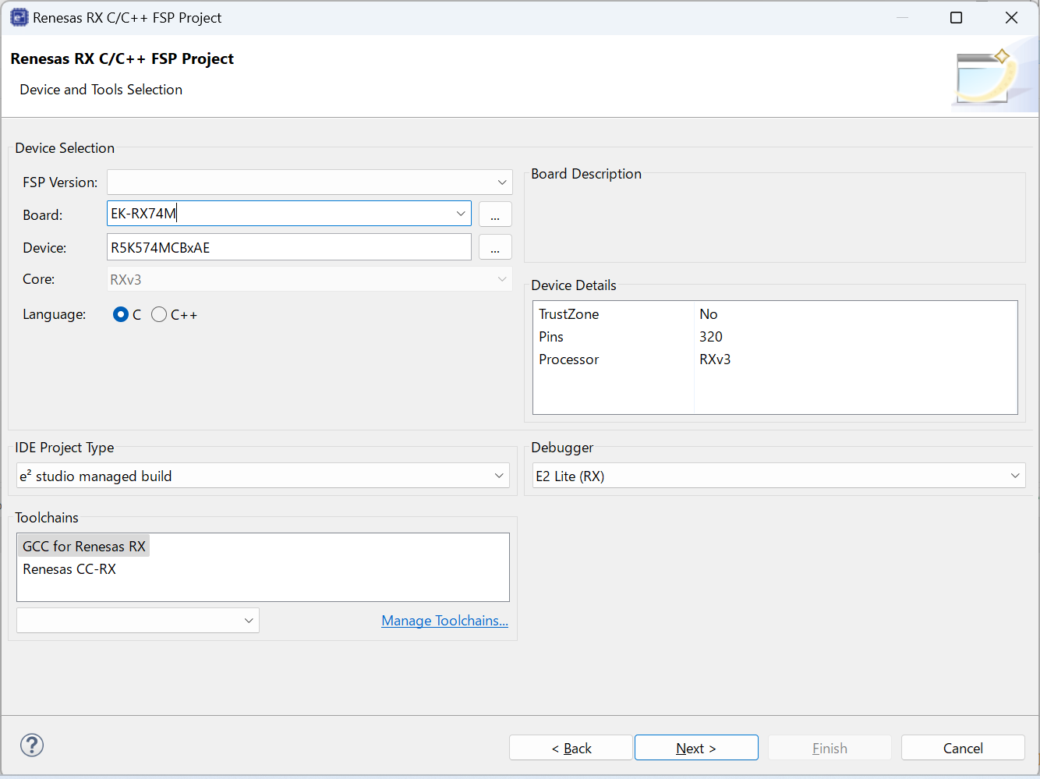Click the browse button next to Device
The image size is (1040, 779).
click(x=495, y=247)
